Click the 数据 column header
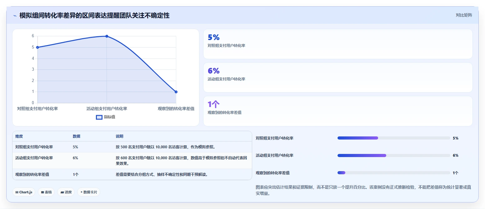 [x=77, y=136]
